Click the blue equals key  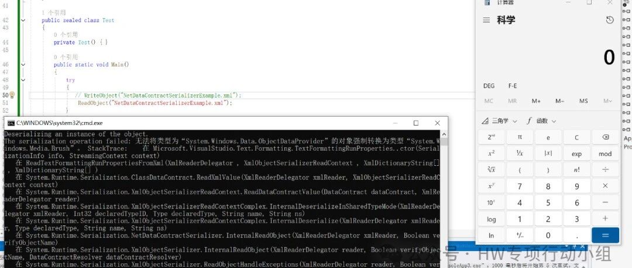pyautogui.click(x=605, y=235)
